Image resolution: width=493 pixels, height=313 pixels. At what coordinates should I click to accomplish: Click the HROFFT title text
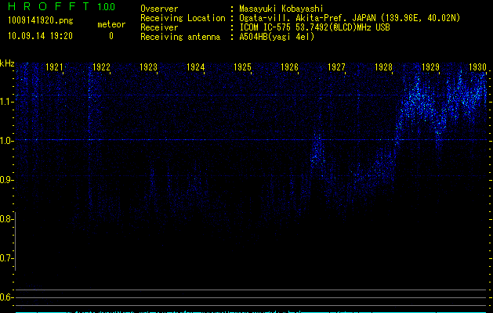tap(49, 6)
